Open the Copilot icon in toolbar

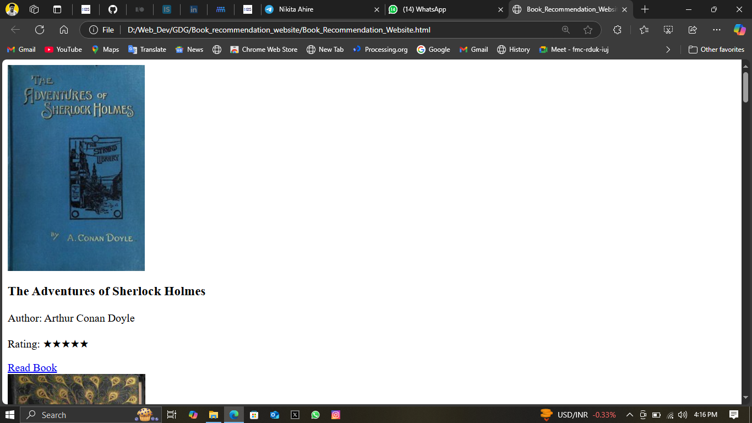tap(739, 30)
